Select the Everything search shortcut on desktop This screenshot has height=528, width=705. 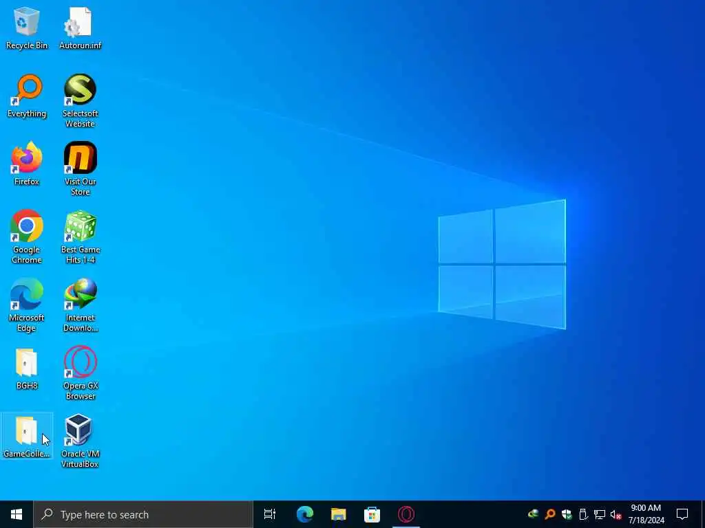(x=27, y=96)
